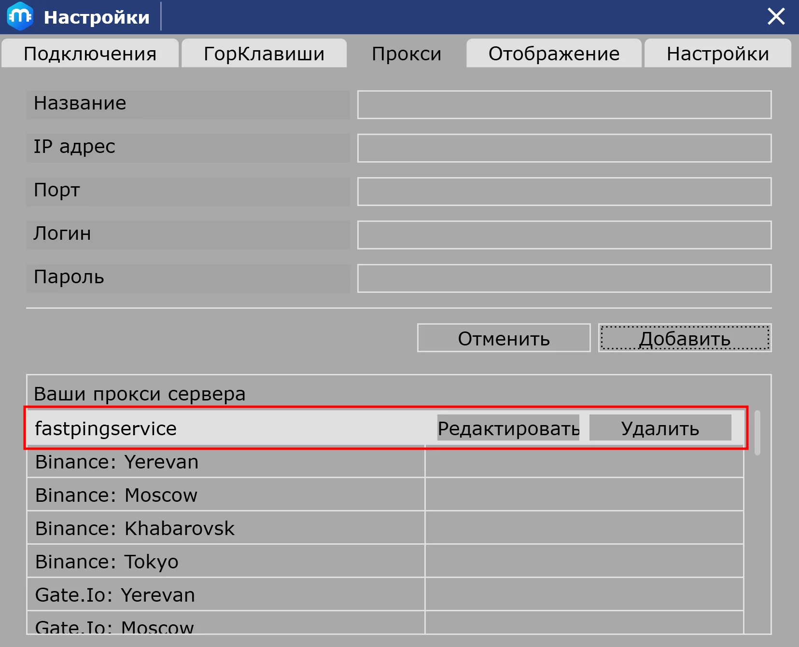This screenshot has height=647, width=799.
Task: Click the app logo icon in title bar
Action: pos(20,16)
